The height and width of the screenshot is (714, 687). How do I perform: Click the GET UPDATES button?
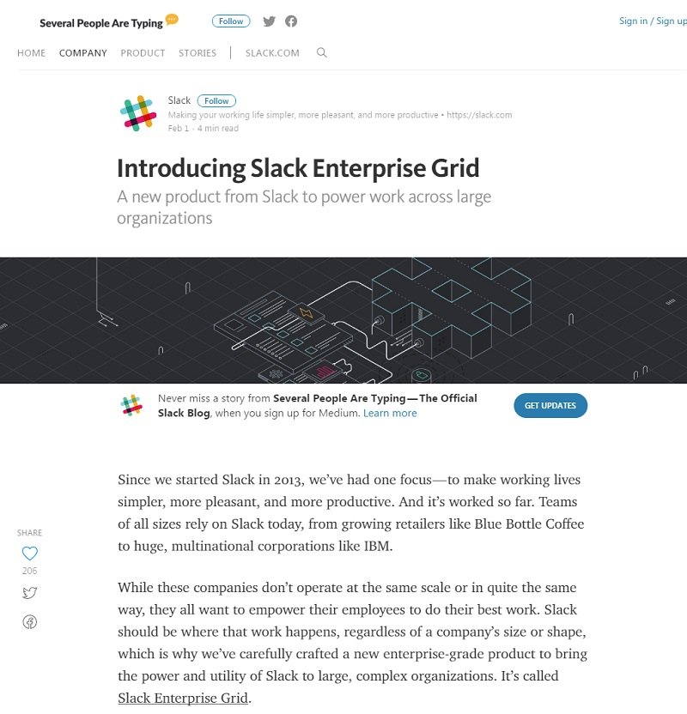550,405
